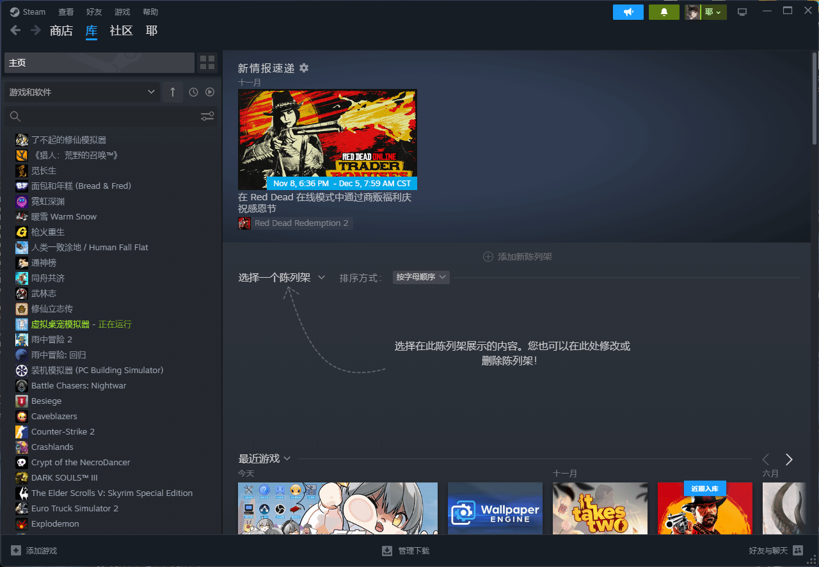Click the Crashlands game icon
Screen dimensions: 819x567
pyautogui.click(x=22, y=447)
